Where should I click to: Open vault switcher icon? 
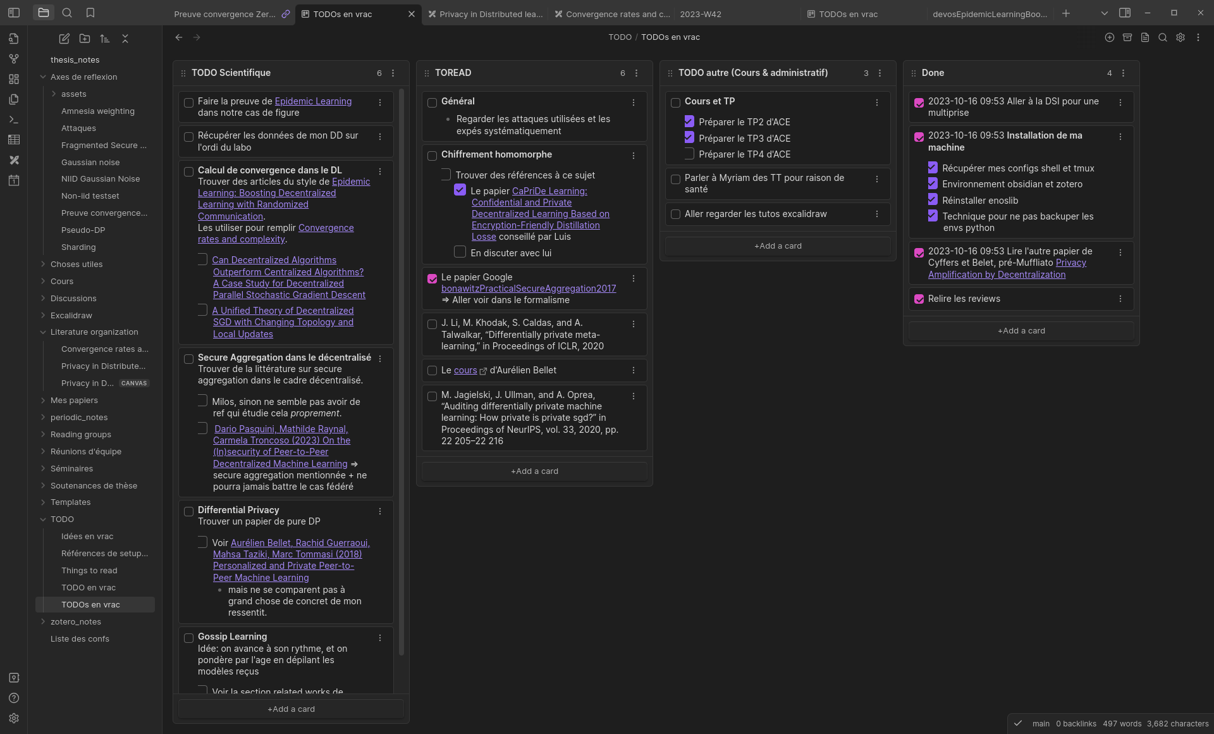[14, 678]
